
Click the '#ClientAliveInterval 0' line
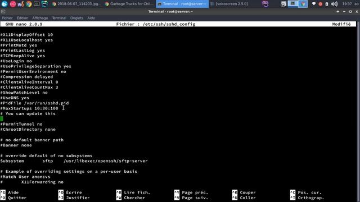[x=29, y=82]
